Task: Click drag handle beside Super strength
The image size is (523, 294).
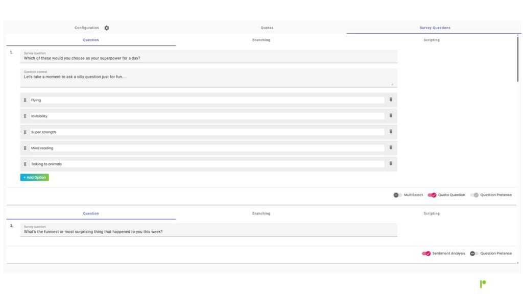Action: 25,132
